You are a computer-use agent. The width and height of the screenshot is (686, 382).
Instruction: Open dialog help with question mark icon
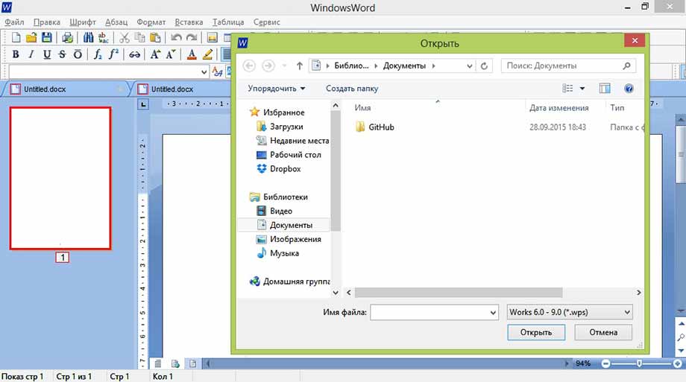[x=629, y=89]
